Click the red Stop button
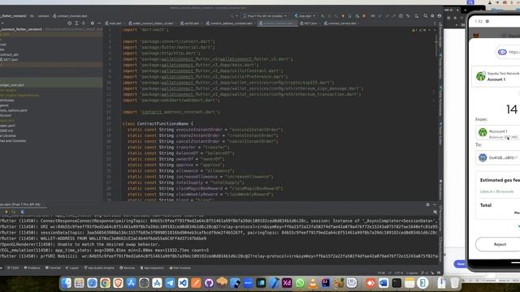This screenshot has height=292, width=520. coord(364,16)
